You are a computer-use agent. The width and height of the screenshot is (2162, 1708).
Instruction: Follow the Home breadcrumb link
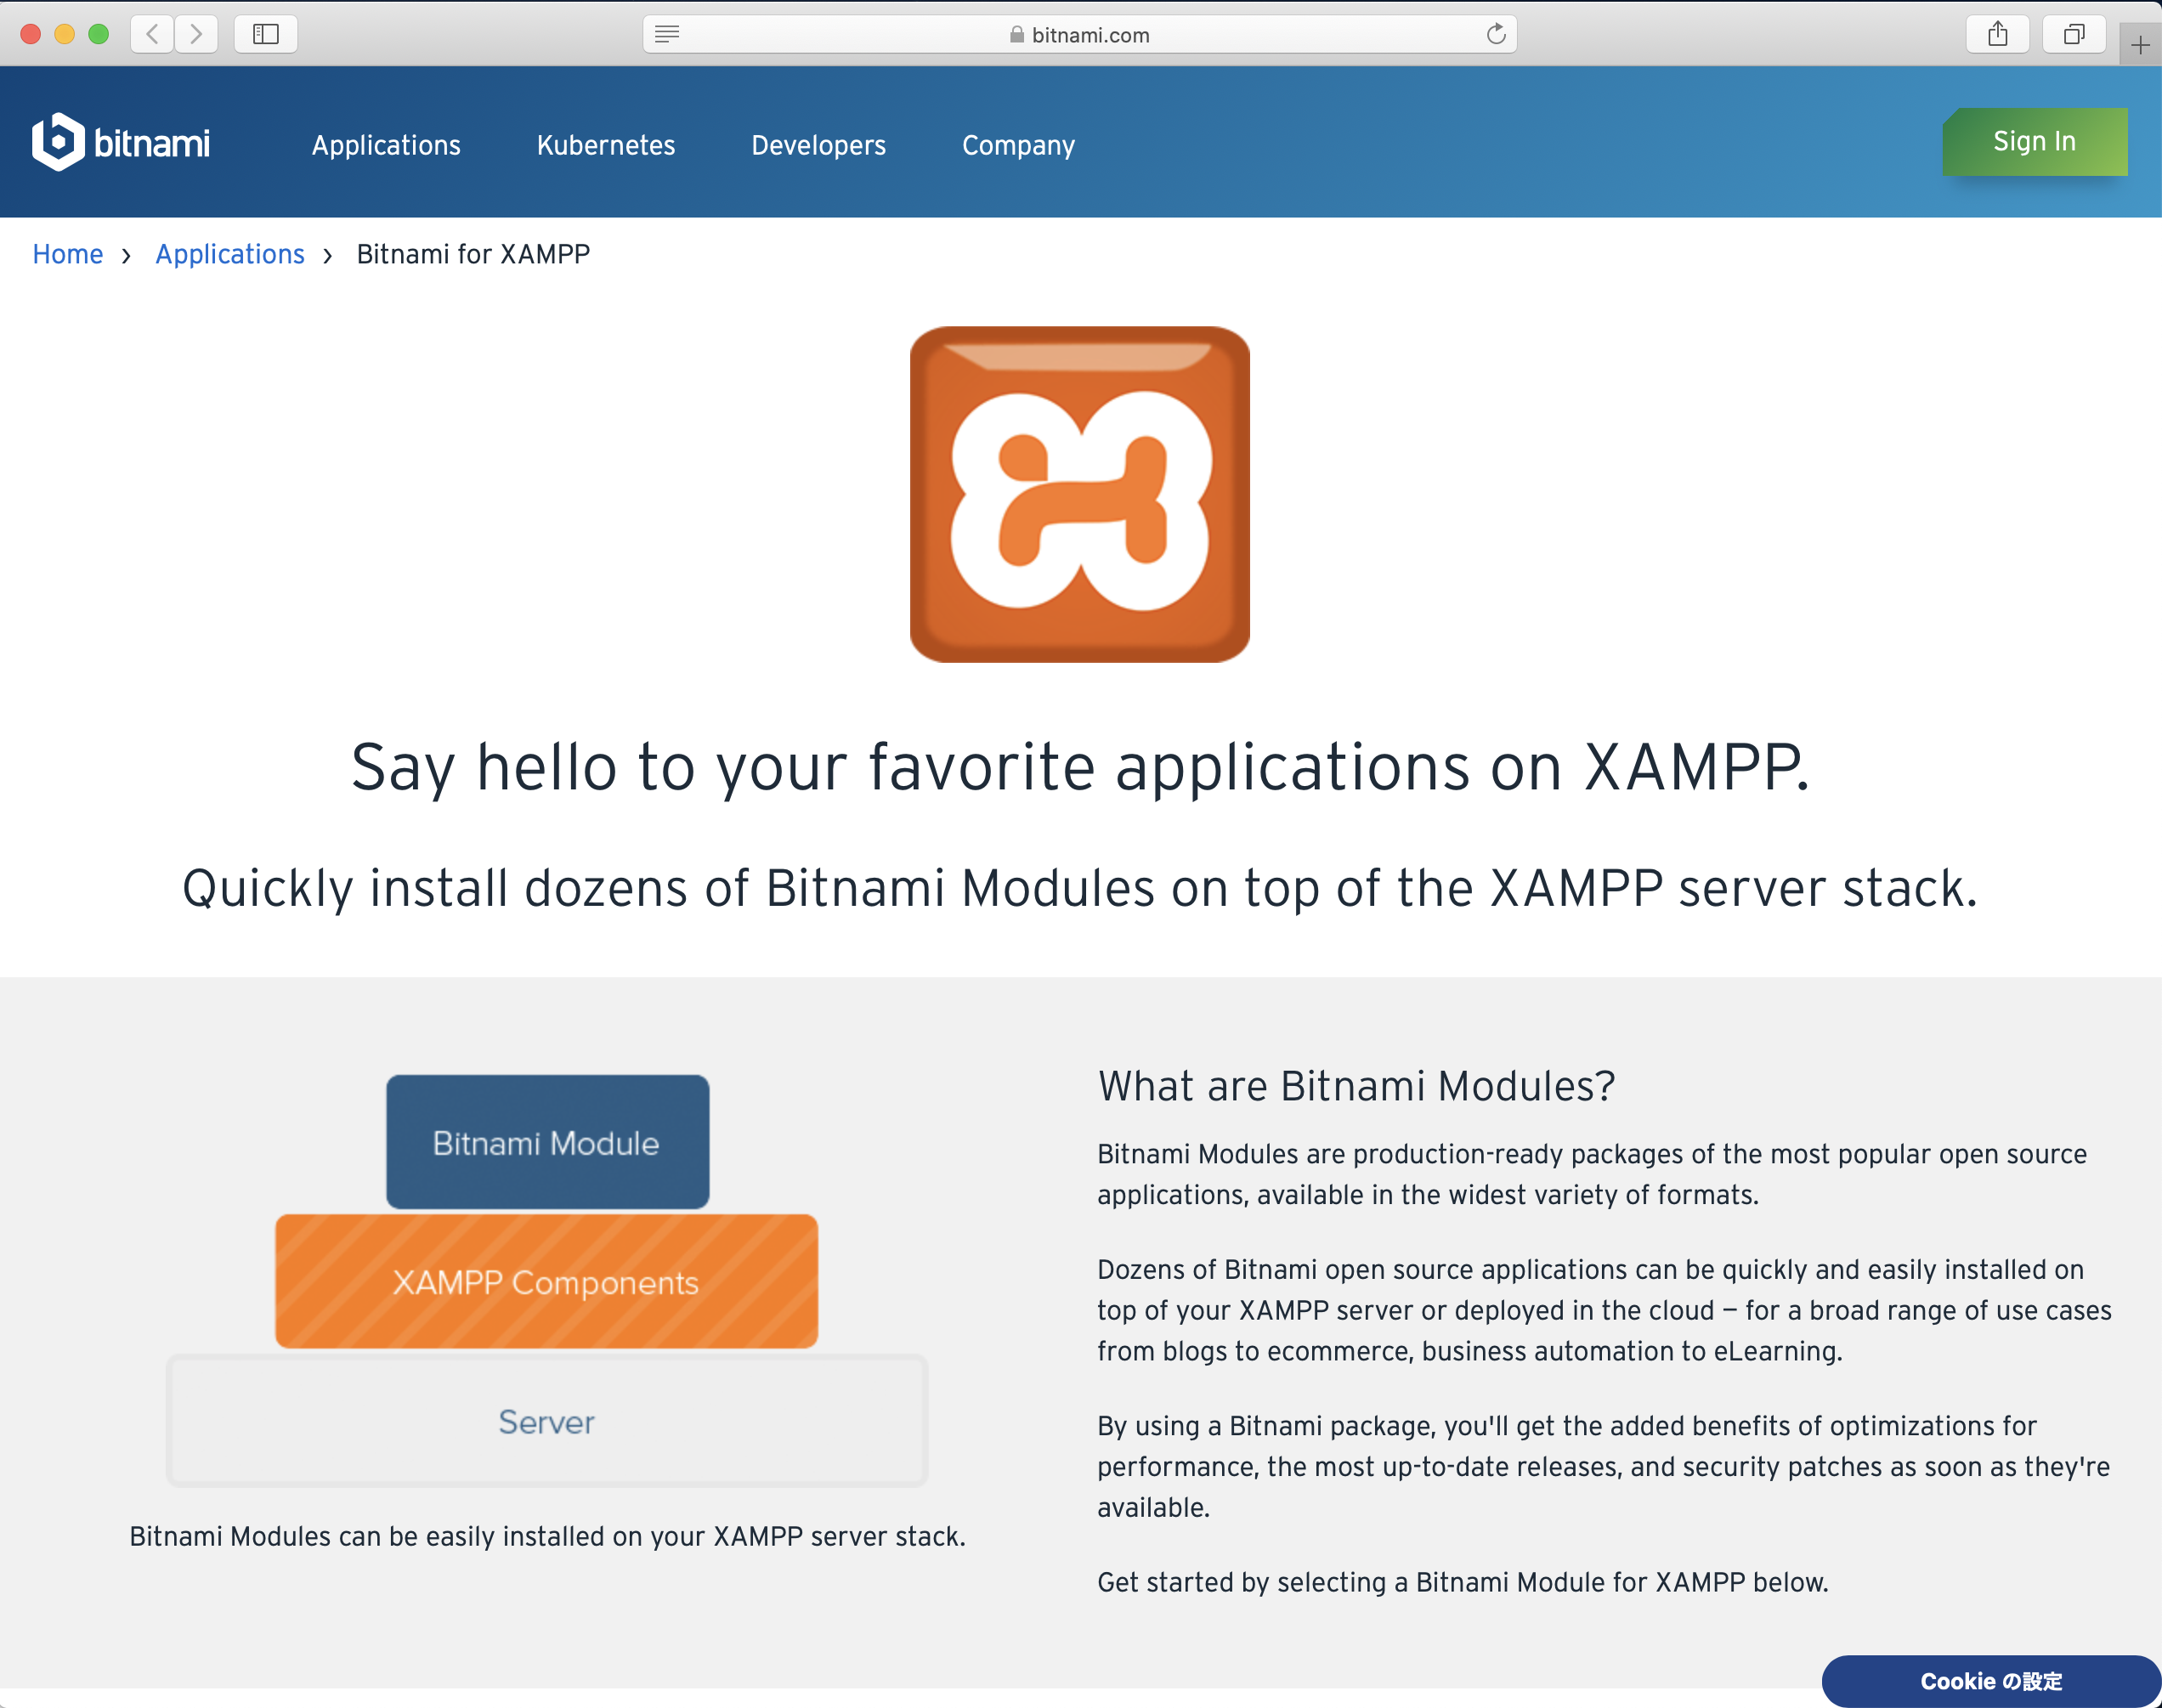(68, 254)
